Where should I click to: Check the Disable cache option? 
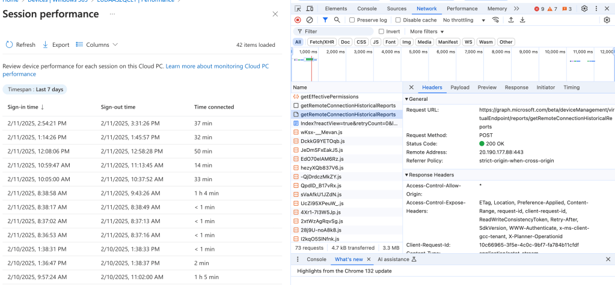398,20
